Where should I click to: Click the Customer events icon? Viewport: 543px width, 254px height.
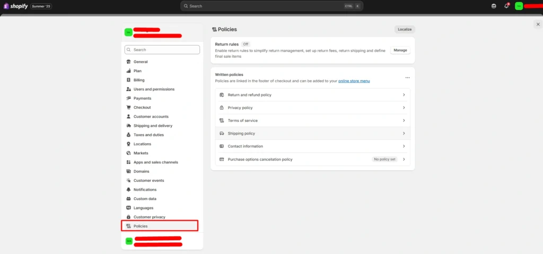128,180
